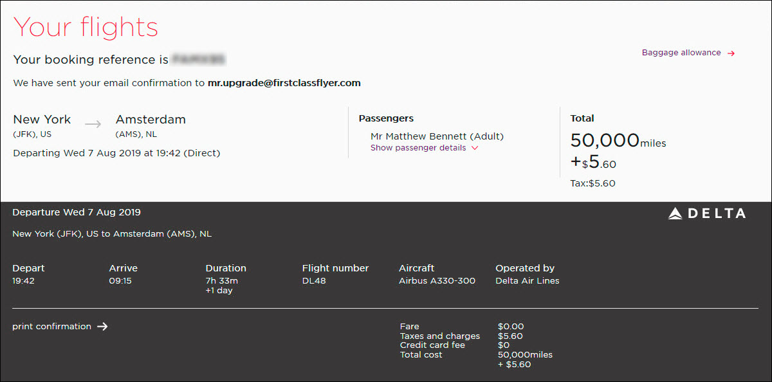The image size is (772, 382).
Task: Click the arrow icon next to print confirmation
Action: 102,327
